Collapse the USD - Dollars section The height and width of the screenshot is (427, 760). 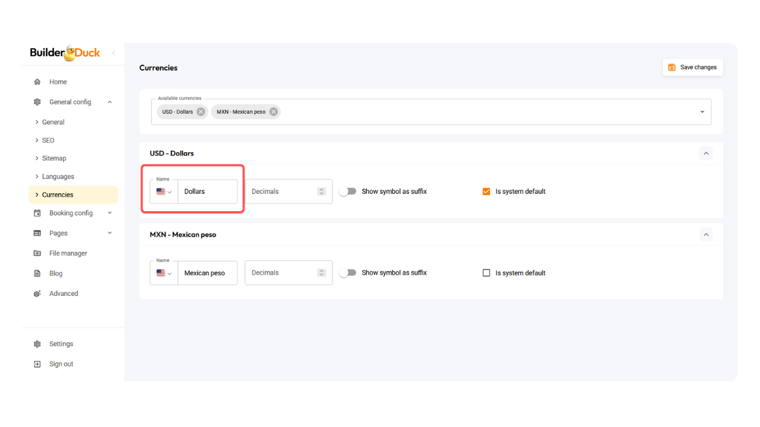click(x=706, y=153)
